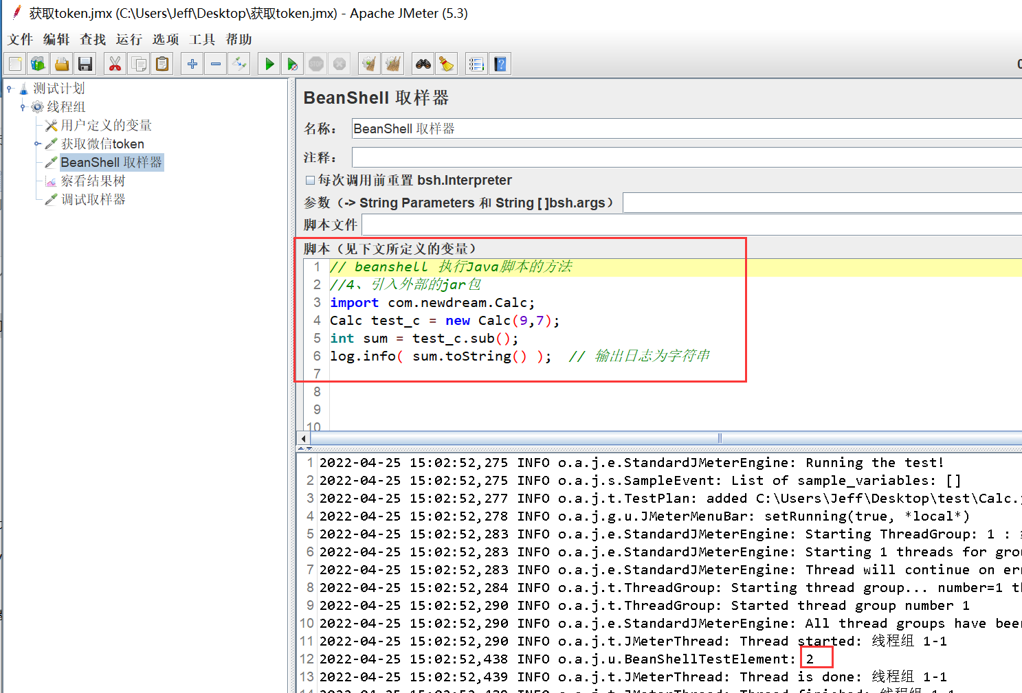Start the test with green play icon
Viewport: 1022px width, 693px height.
tap(269, 64)
